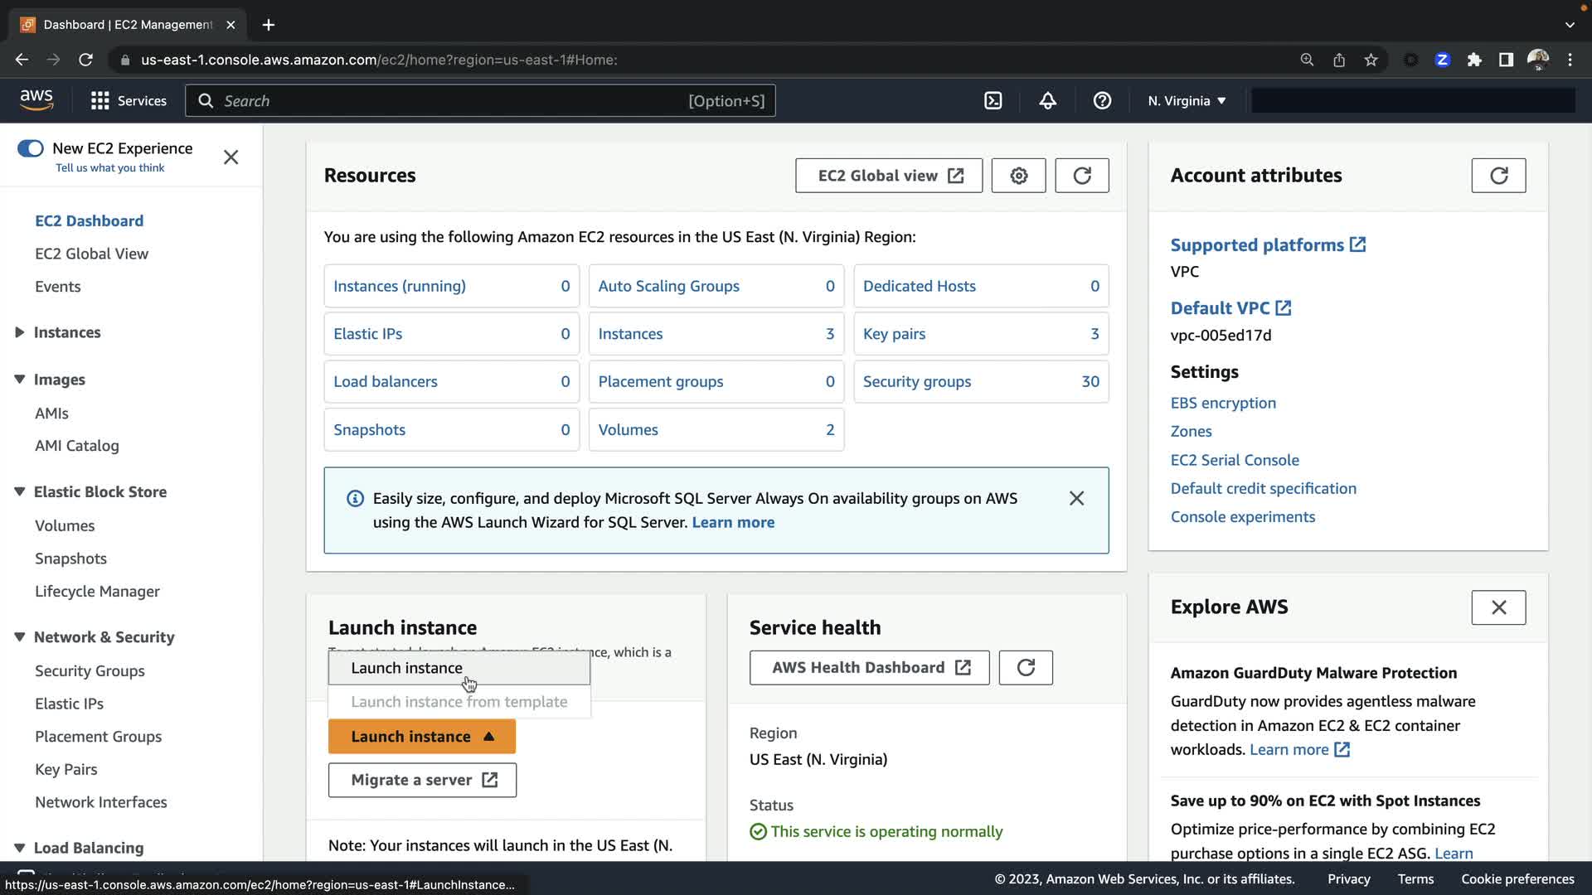
Task: Open the Security groups resource link
Action: coord(916,382)
